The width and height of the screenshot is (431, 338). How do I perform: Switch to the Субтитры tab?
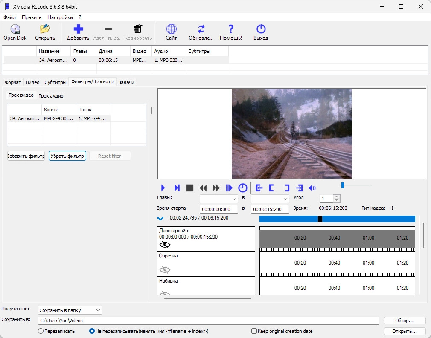coord(55,82)
